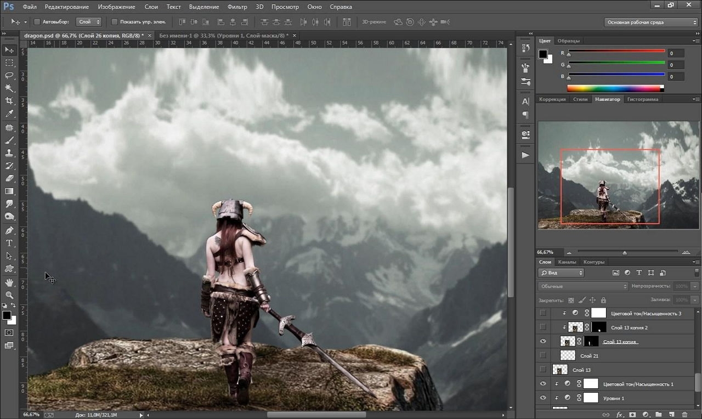Click the color spectrum ramp bar
The height and width of the screenshot is (419, 702).
coord(615,88)
